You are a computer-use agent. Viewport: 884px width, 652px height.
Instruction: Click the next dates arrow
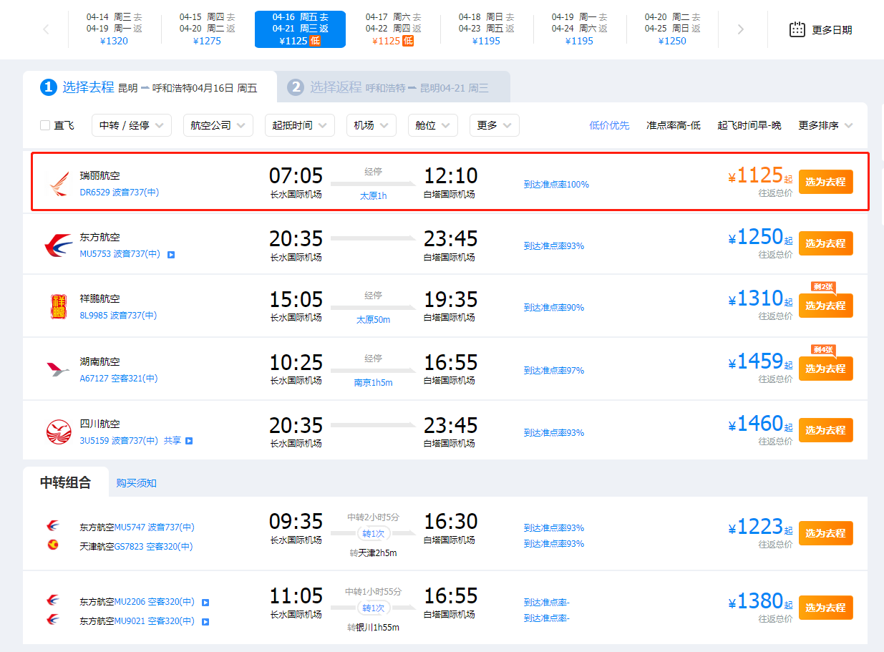(741, 29)
